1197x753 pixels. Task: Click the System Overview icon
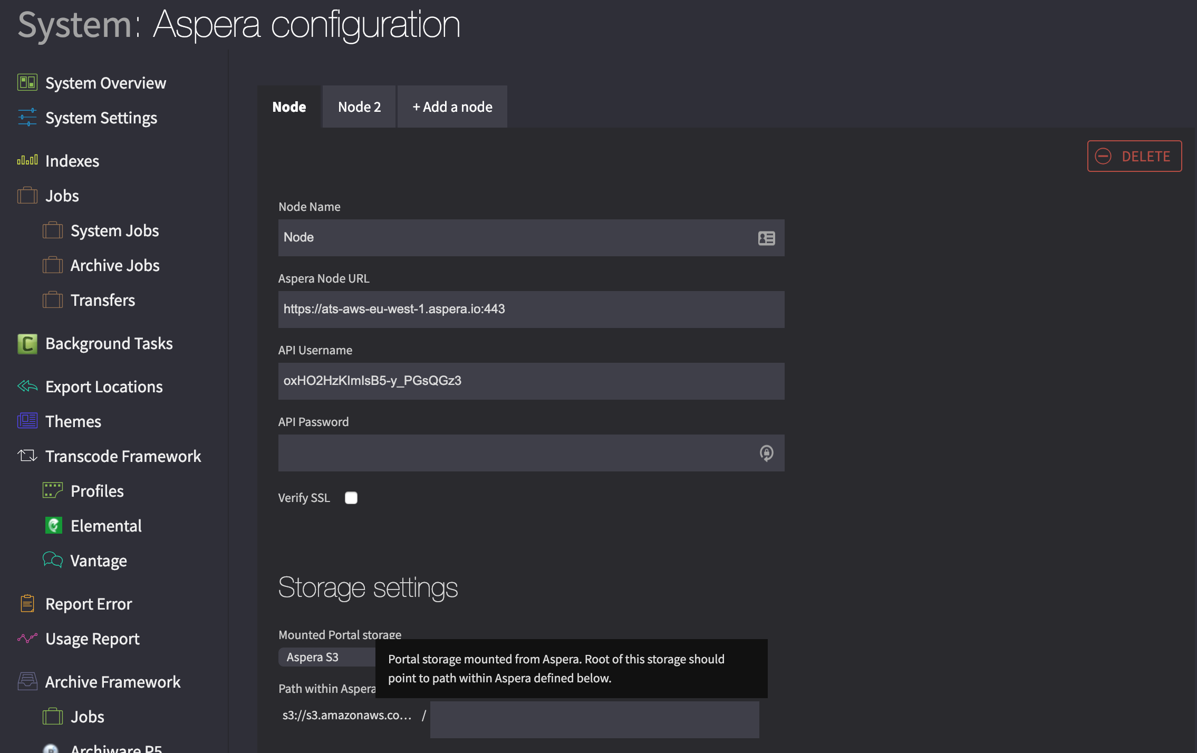[26, 82]
